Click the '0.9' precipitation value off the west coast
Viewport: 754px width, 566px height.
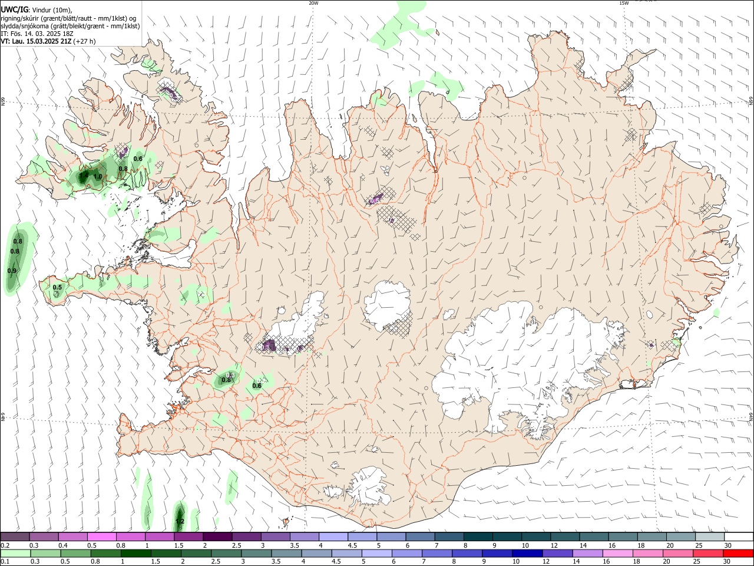tap(12, 271)
